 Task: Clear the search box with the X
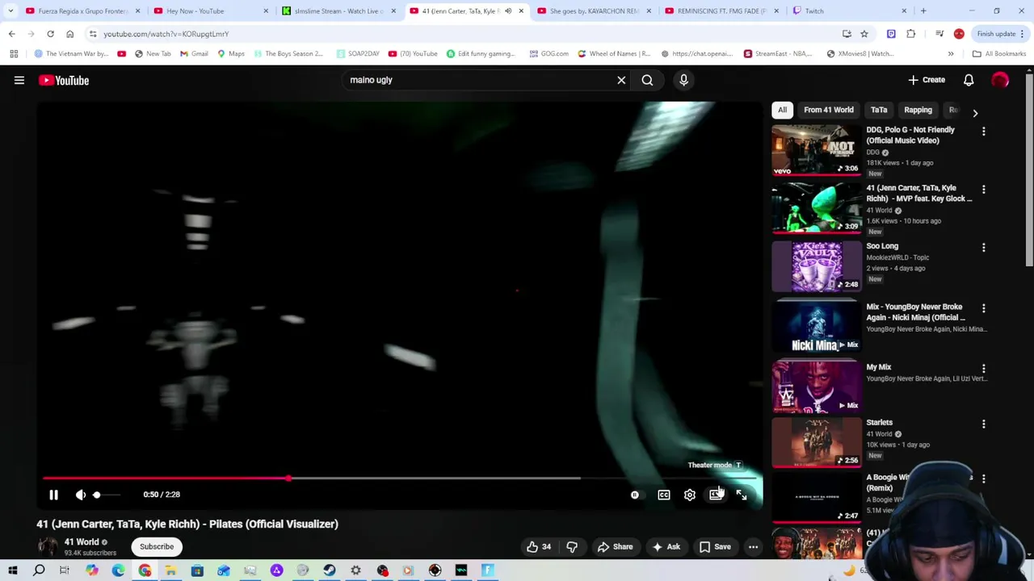621,80
